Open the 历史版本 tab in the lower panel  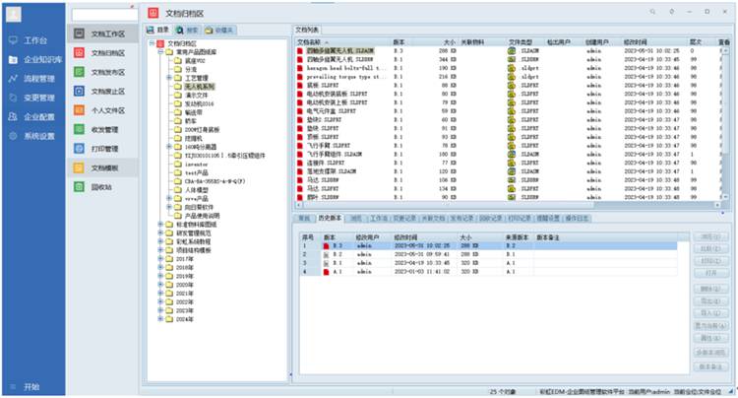tap(330, 218)
